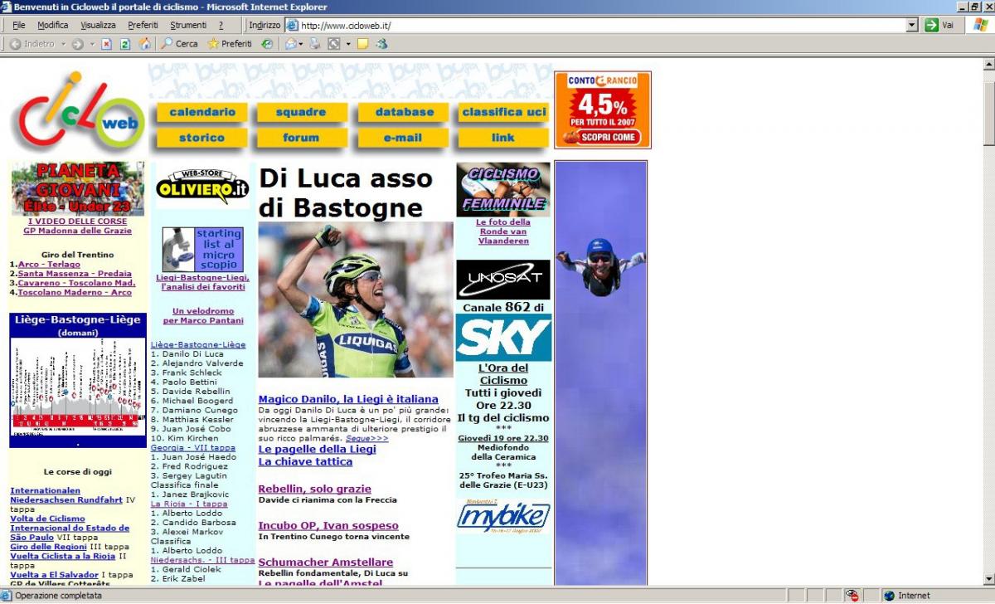The height and width of the screenshot is (604, 995).
Task: Expand the address bar dropdown arrow
Action: click(x=912, y=26)
